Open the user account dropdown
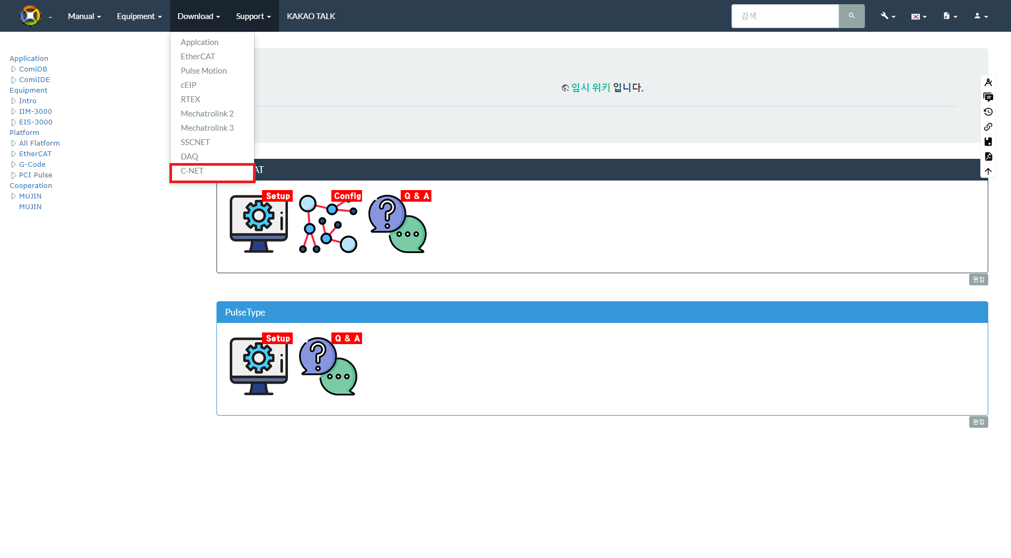This screenshot has width=1011, height=558. coord(980,16)
